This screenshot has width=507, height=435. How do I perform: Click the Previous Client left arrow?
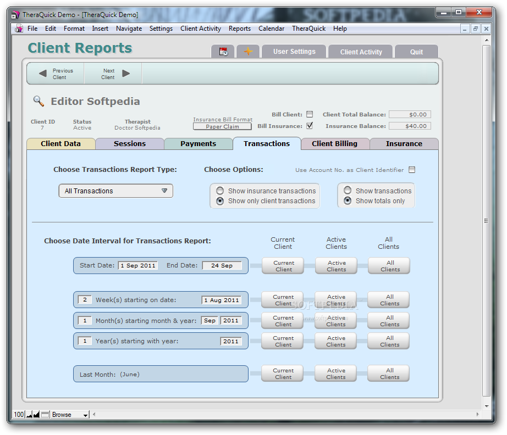[43, 74]
